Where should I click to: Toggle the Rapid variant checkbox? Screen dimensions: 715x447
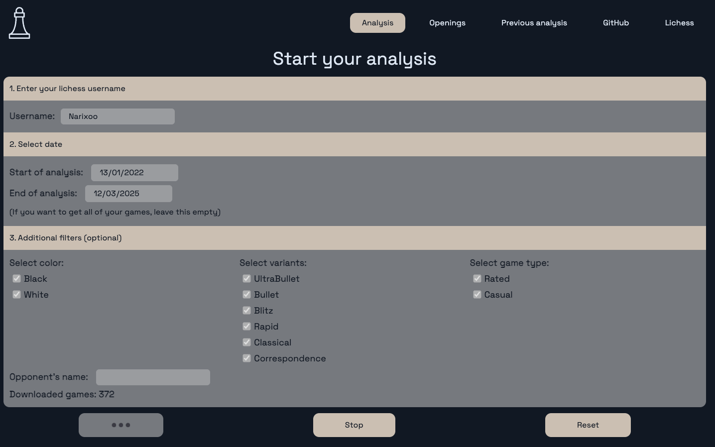(x=246, y=327)
